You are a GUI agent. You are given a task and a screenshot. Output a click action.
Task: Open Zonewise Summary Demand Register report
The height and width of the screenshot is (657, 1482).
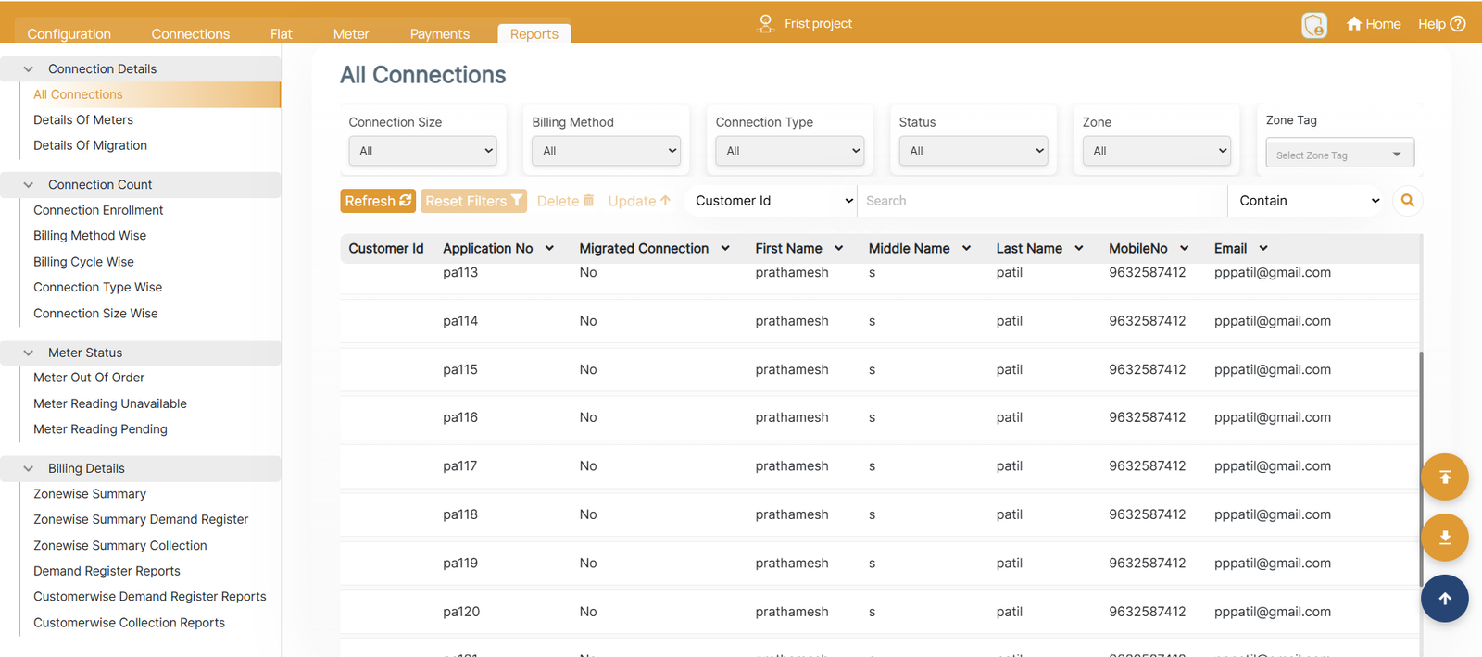[x=141, y=519]
